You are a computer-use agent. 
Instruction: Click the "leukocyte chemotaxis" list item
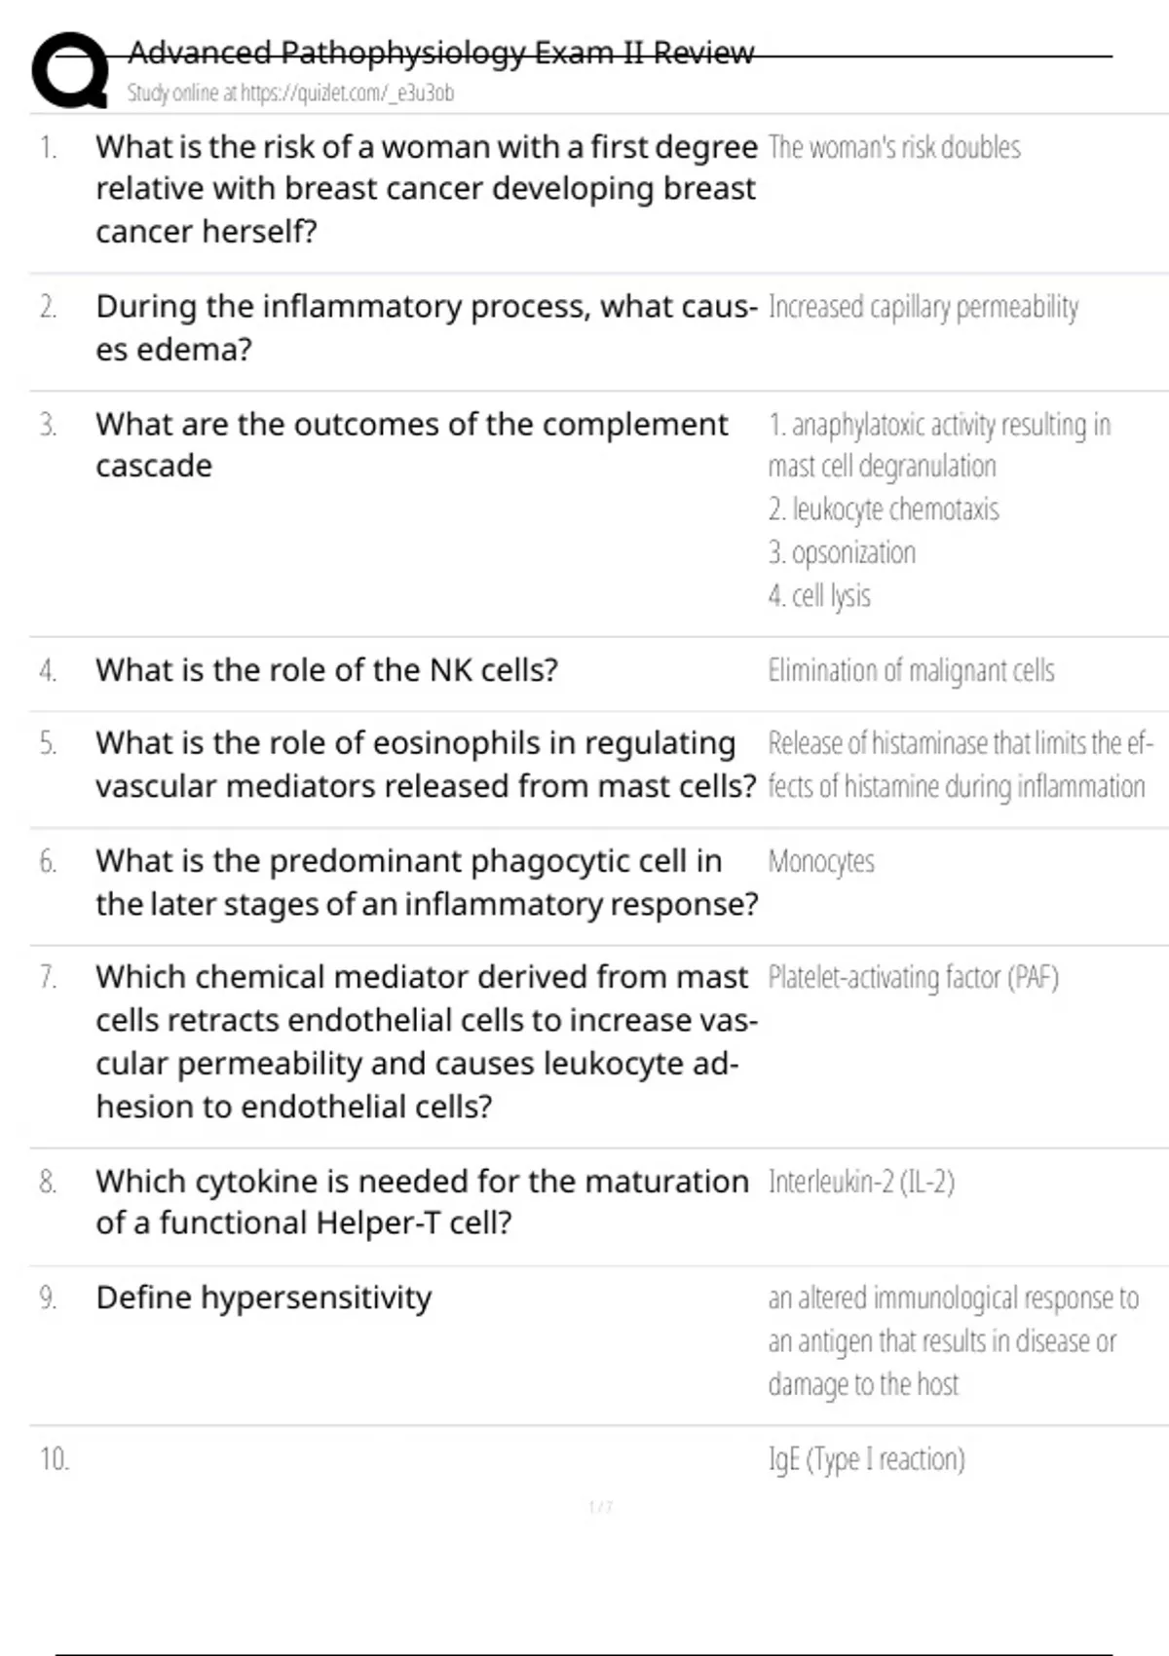(884, 509)
